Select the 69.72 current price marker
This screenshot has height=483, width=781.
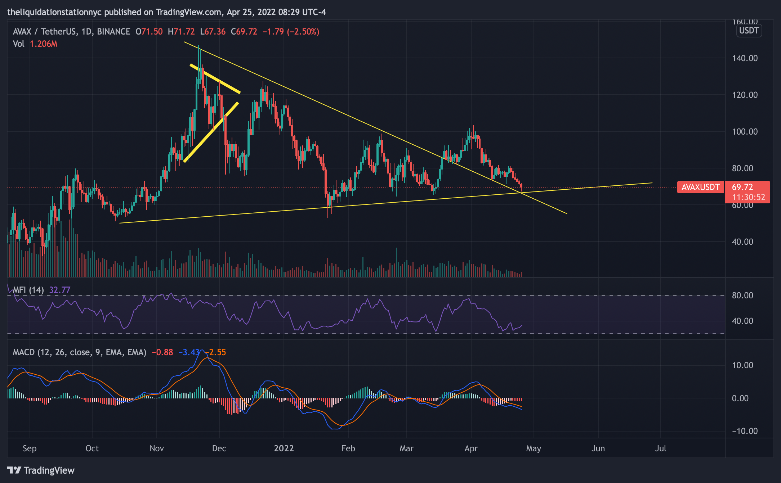point(742,187)
